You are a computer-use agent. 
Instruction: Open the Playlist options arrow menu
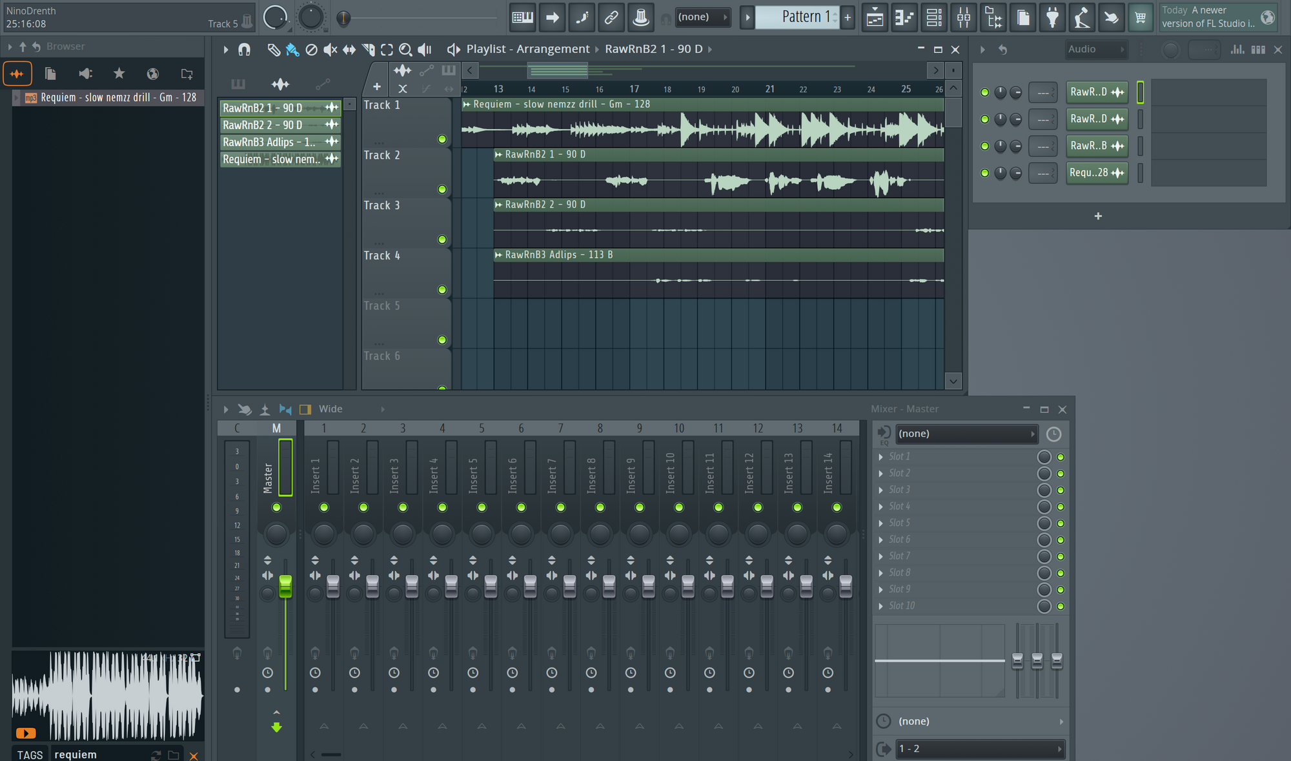pos(226,49)
